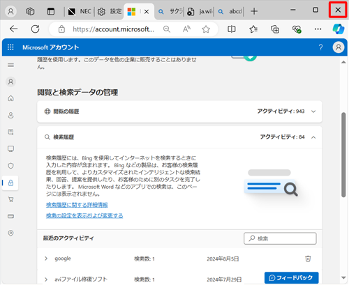
Task: Start Read Aloud from address bar
Action: [186, 29]
